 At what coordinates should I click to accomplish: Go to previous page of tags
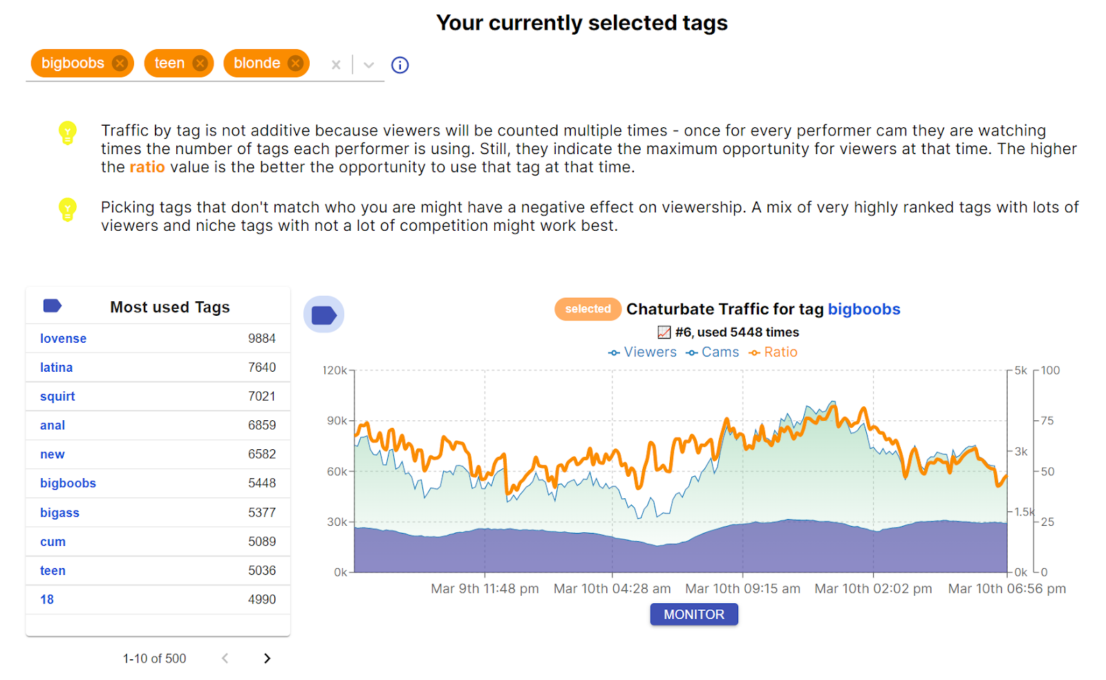click(x=225, y=659)
